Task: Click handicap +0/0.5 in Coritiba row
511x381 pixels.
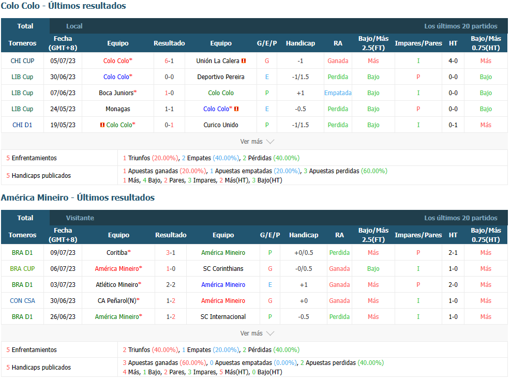Action: (304, 253)
